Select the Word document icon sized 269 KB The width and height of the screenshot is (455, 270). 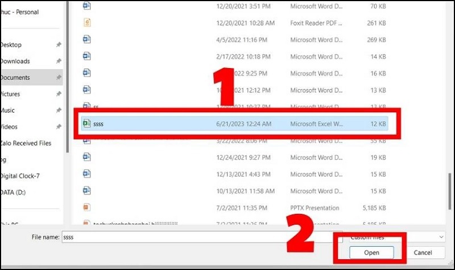coord(87,40)
